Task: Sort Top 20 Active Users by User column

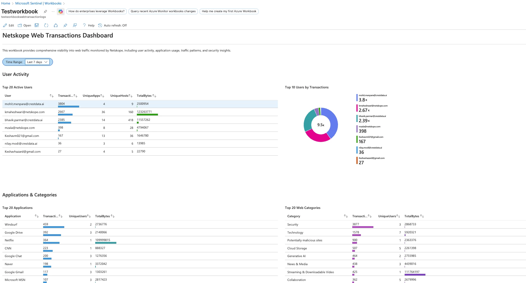Action: pyautogui.click(x=51, y=96)
